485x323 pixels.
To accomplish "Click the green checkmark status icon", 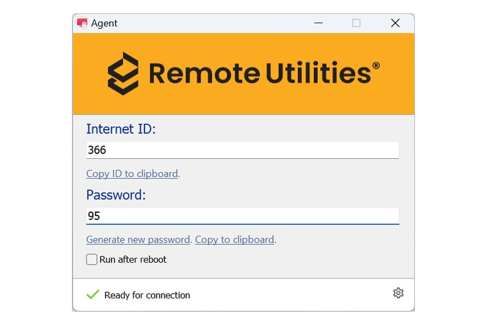I will [x=93, y=294].
